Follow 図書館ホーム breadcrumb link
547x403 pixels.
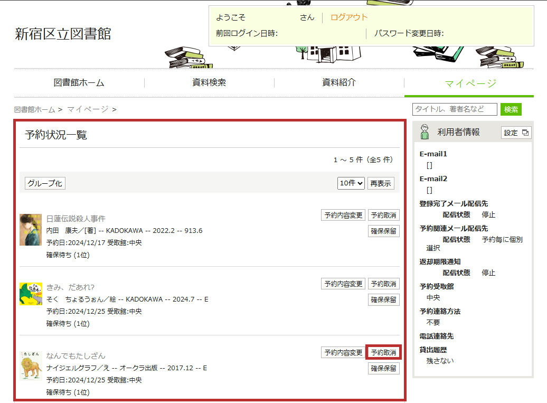34,109
